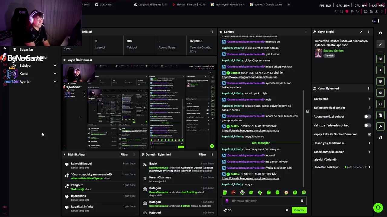
Task: Click İzleyici Yönlendir
Action: coord(325,159)
